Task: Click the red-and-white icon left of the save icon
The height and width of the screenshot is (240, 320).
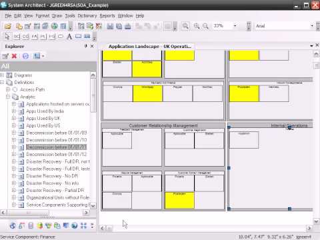Action: tap(99, 26)
